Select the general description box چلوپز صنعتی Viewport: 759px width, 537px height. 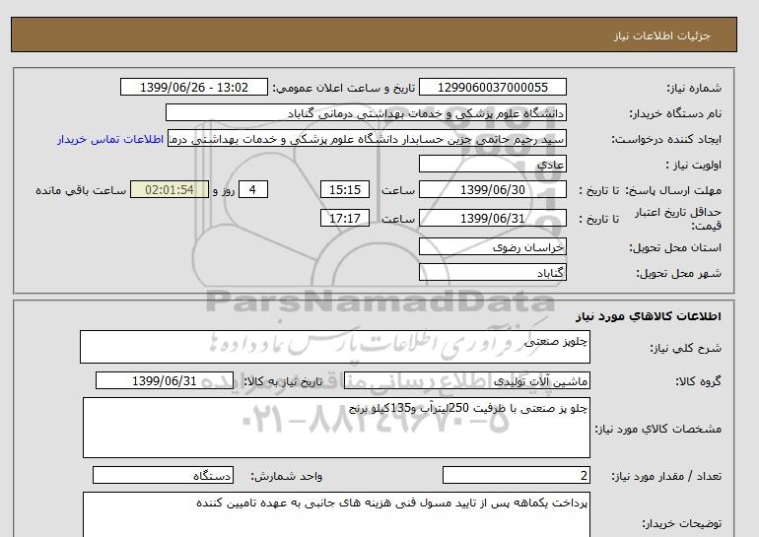(335, 347)
